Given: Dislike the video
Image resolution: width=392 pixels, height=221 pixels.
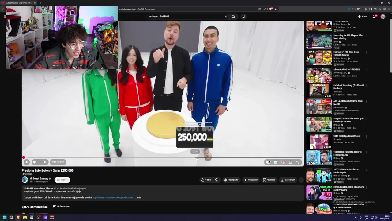Looking at the screenshot, I should pos(217,180).
